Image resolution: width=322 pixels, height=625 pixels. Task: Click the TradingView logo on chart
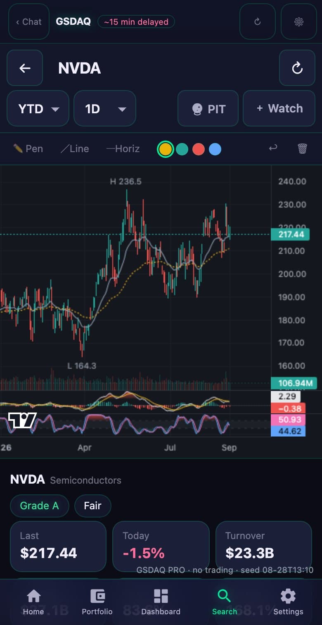click(22, 420)
